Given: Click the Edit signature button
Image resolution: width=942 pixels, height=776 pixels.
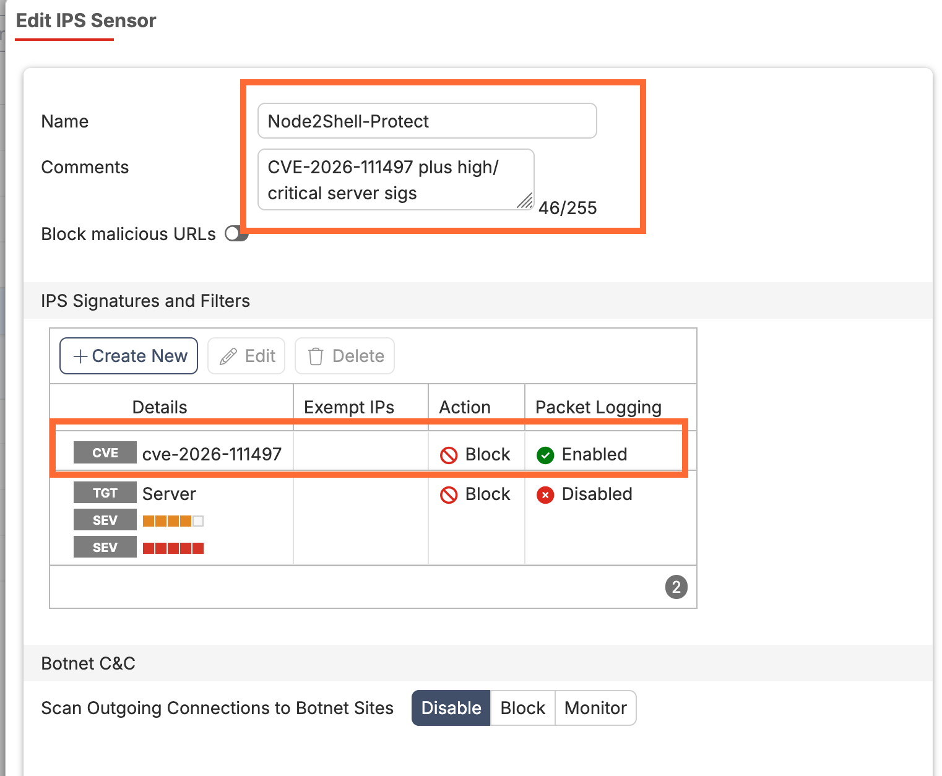Looking at the screenshot, I should (x=246, y=356).
